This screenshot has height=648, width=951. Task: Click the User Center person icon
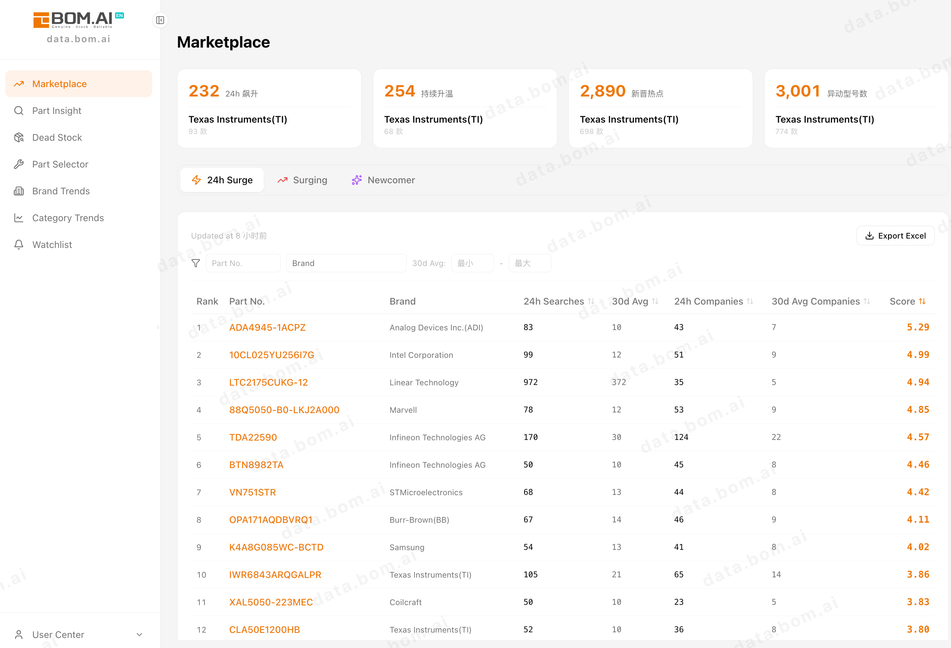(x=19, y=635)
